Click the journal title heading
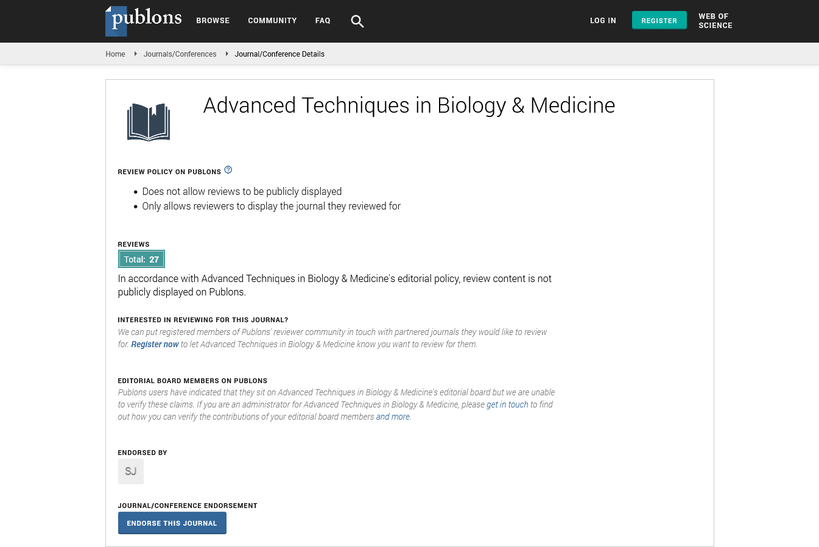Screen dimensions: 819x547 (x=409, y=105)
